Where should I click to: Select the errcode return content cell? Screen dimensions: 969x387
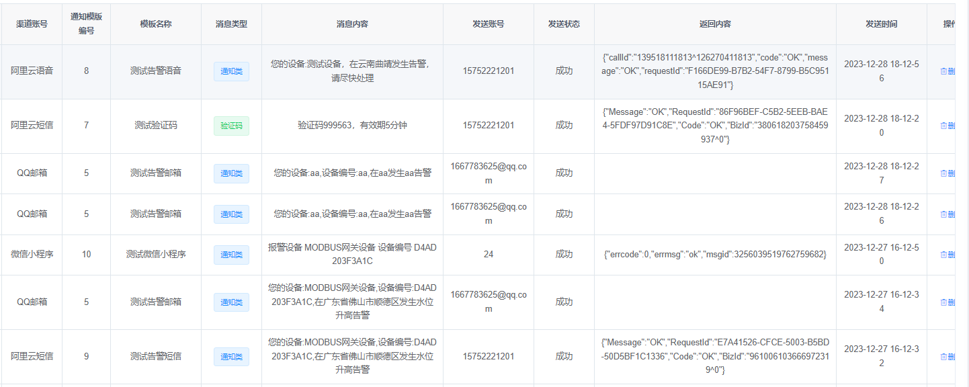(715, 255)
